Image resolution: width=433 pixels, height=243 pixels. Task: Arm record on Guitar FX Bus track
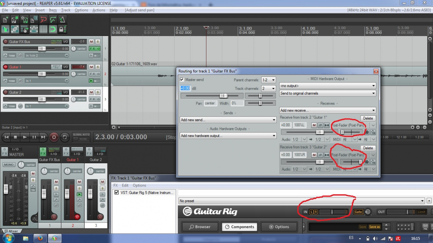5,42
